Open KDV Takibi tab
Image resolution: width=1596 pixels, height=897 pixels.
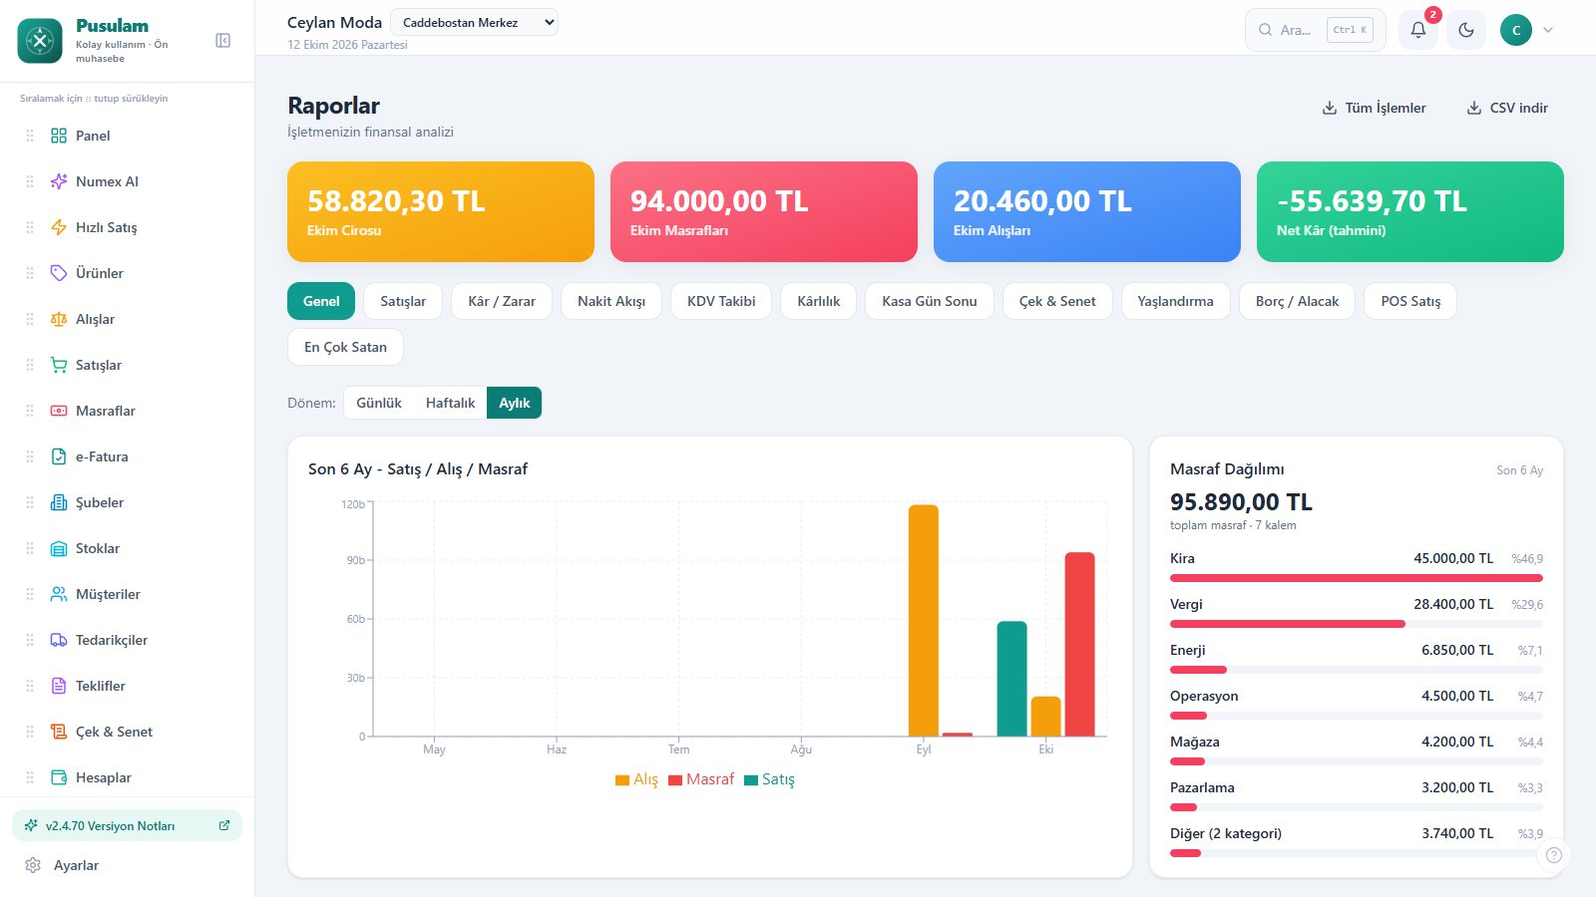click(721, 301)
